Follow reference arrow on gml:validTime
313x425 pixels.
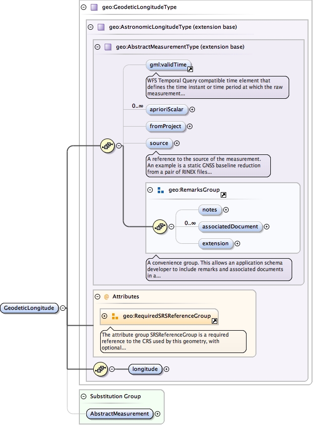(190, 70)
